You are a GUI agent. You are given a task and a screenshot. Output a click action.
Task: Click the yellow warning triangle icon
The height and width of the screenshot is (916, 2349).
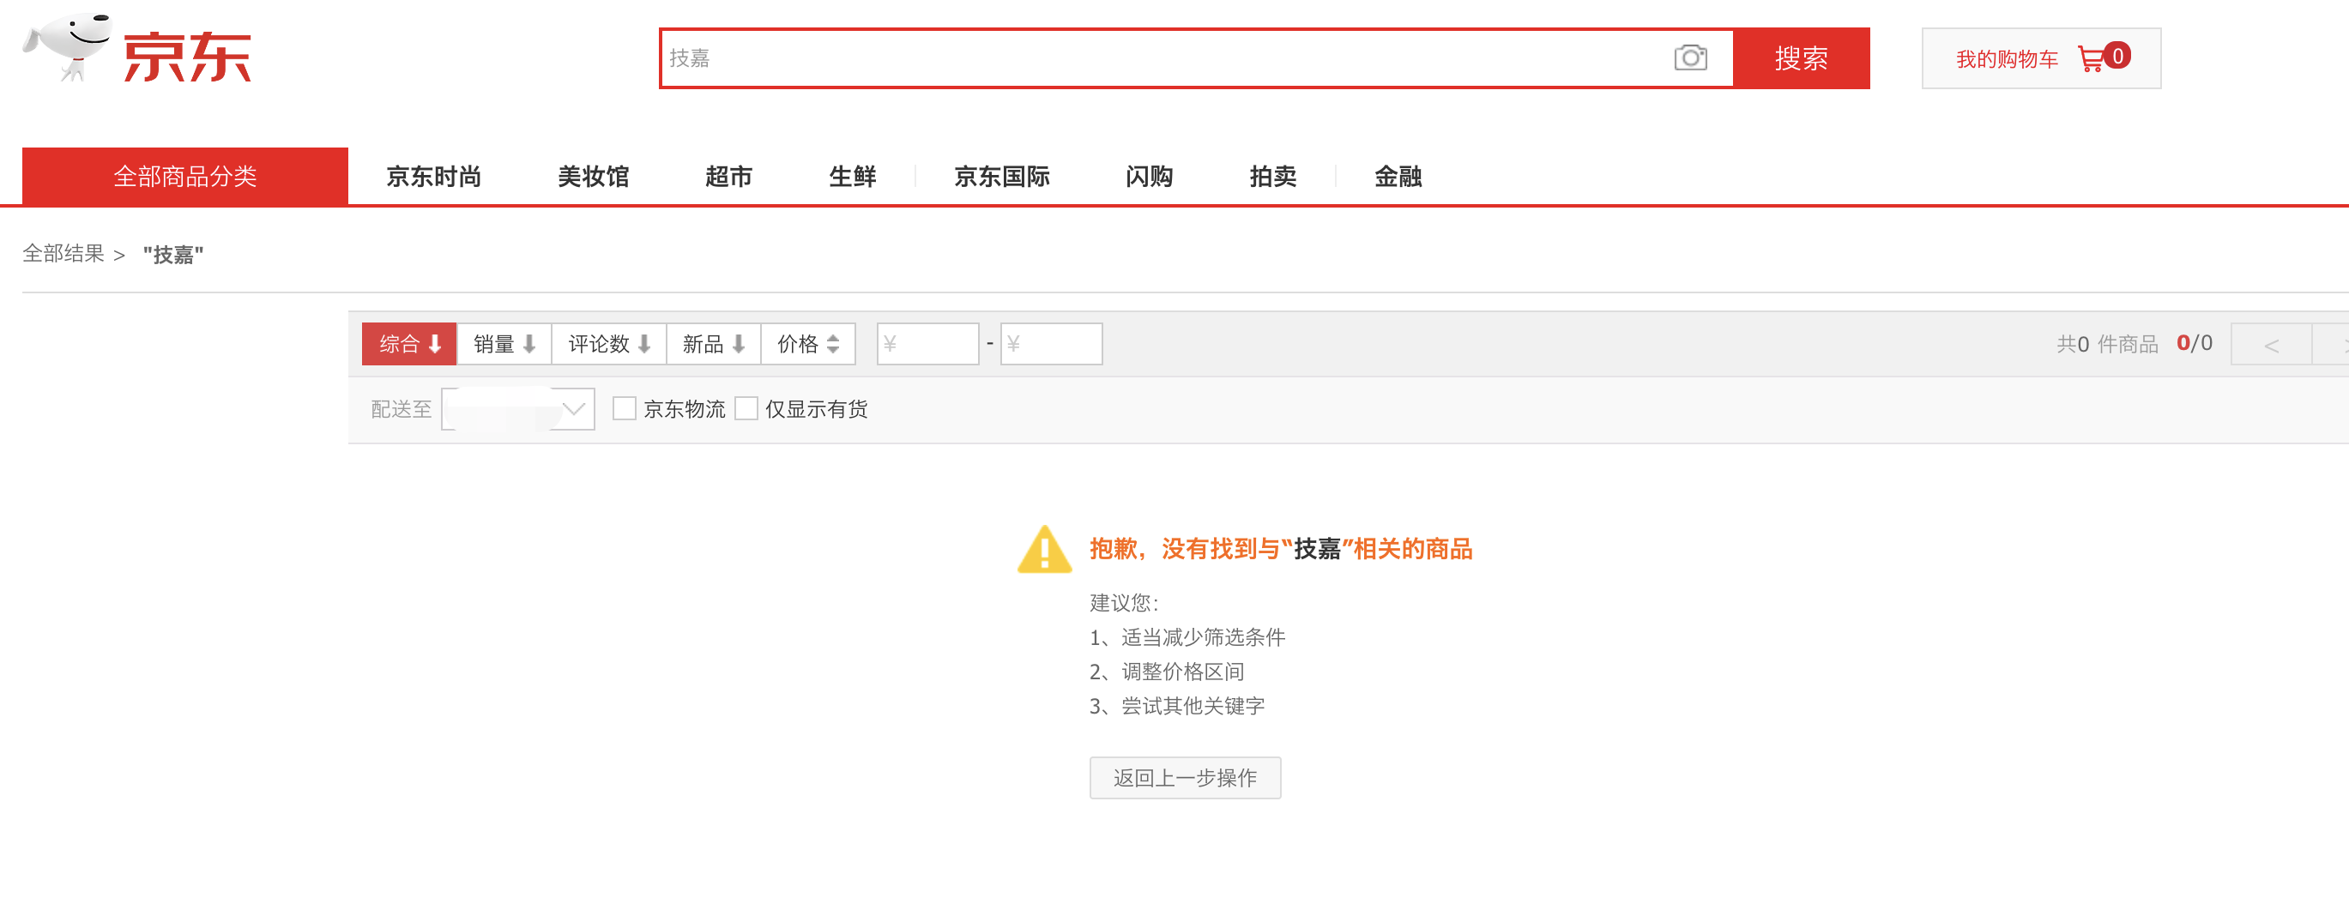(x=1044, y=550)
